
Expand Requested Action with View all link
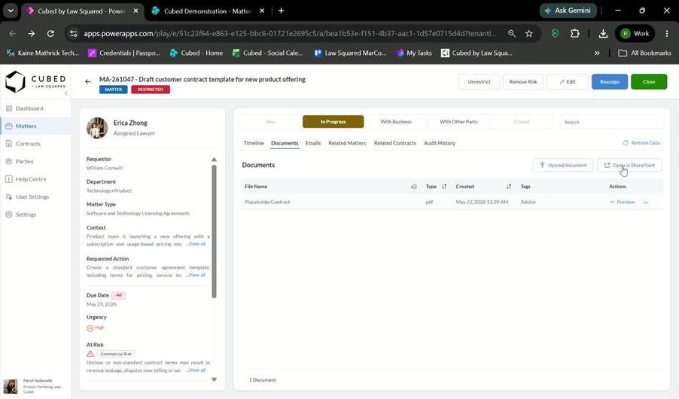click(196, 275)
